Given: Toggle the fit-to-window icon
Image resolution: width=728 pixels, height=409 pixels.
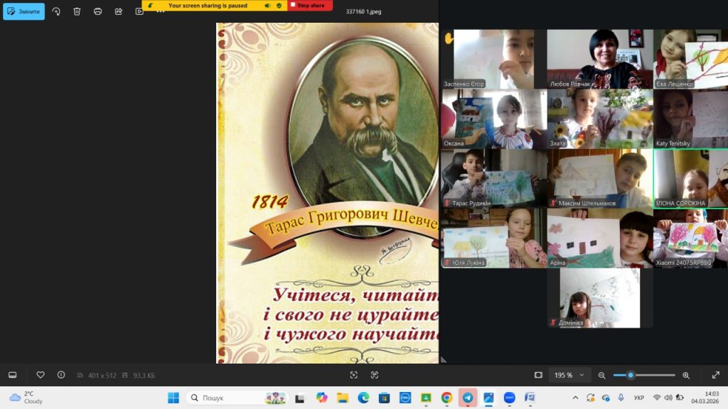Looking at the screenshot, I should point(538,375).
